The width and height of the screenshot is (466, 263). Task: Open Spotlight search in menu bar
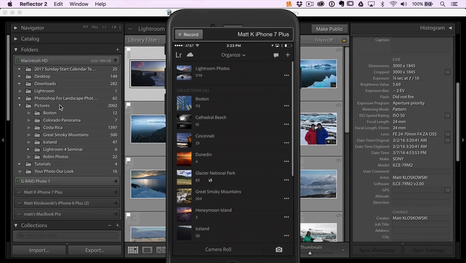442,4
